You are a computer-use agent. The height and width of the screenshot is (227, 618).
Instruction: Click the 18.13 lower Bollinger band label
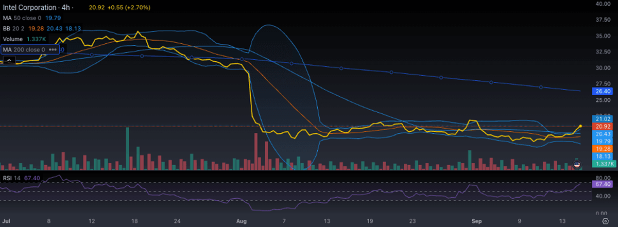pos(603,156)
